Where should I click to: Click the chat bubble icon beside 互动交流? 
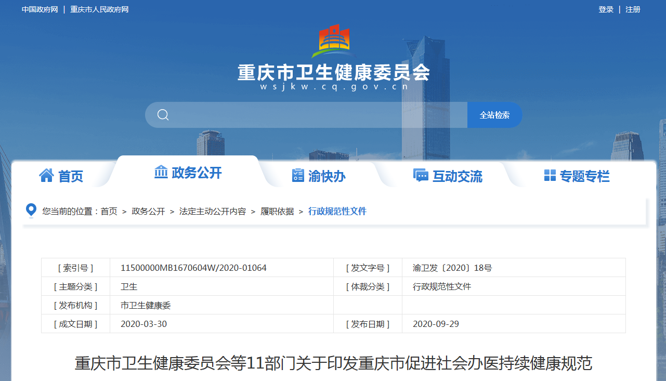421,176
